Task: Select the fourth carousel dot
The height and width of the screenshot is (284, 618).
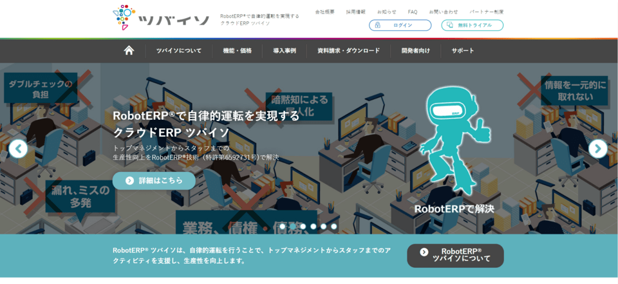Action: tap(314, 227)
